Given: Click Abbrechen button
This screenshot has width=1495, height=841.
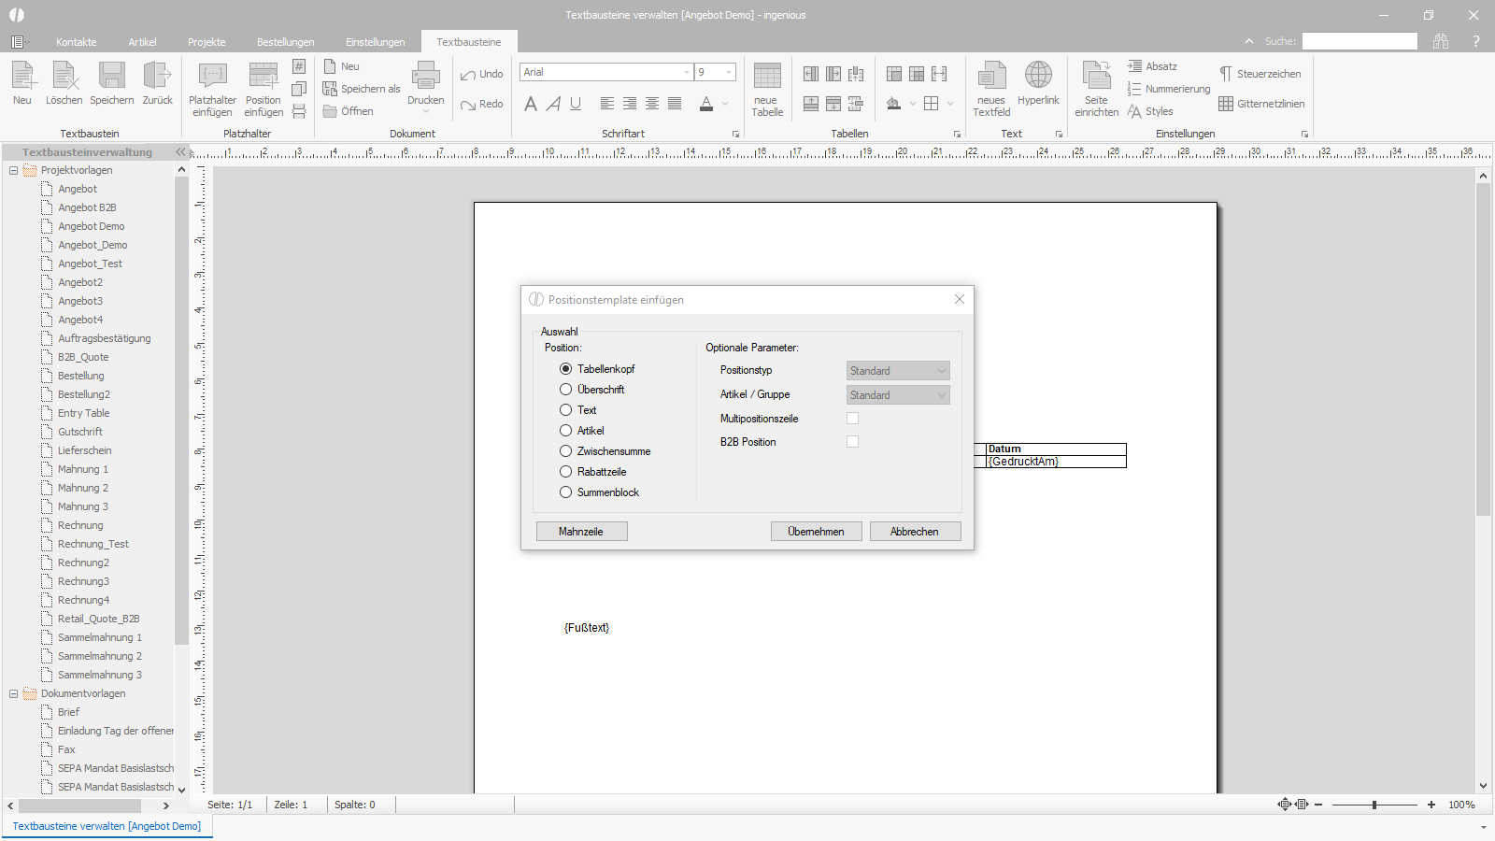Looking at the screenshot, I should [915, 531].
